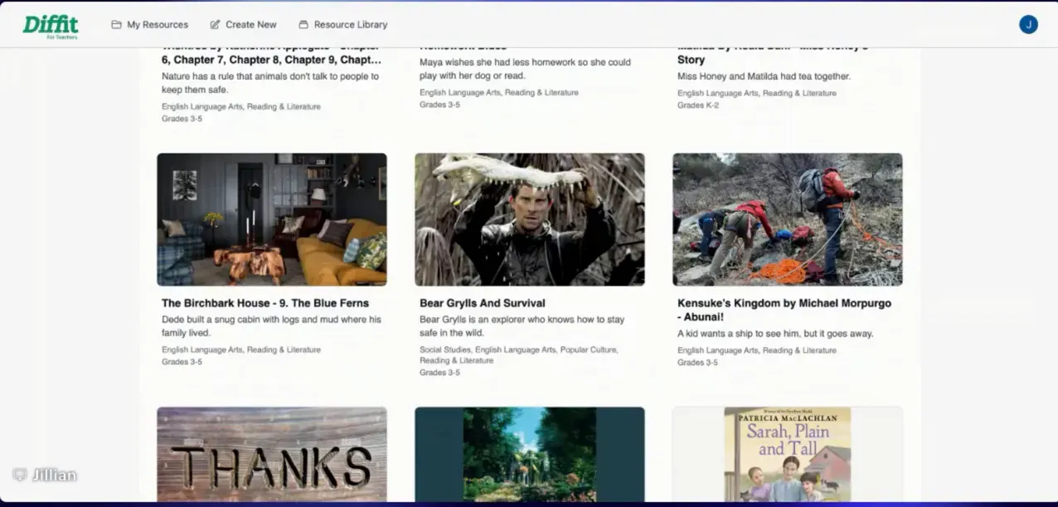Click the Diffit for Teachers logo

(50, 26)
